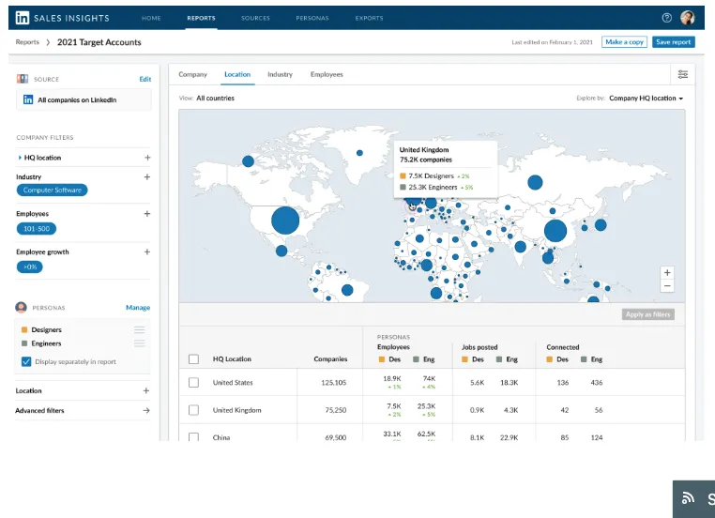Image resolution: width=715 pixels, height=518 pixels.
Task: Click the >0% employee growth chip
Action: tap(30, 267)
